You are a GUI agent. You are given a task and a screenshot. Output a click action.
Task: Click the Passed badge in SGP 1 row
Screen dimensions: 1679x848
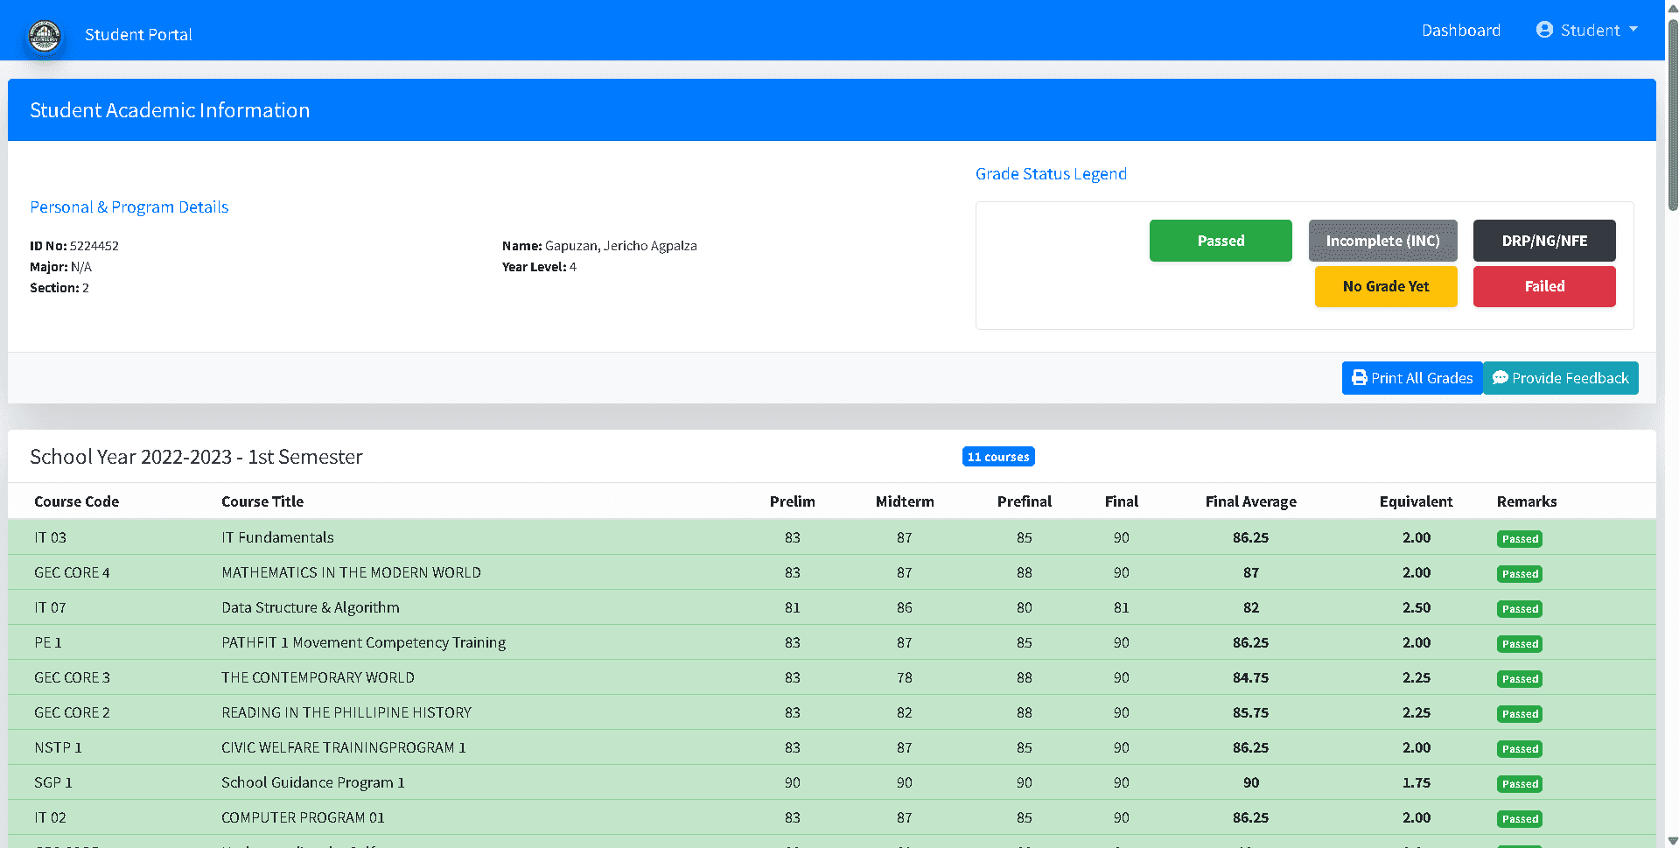(1519, 784)
